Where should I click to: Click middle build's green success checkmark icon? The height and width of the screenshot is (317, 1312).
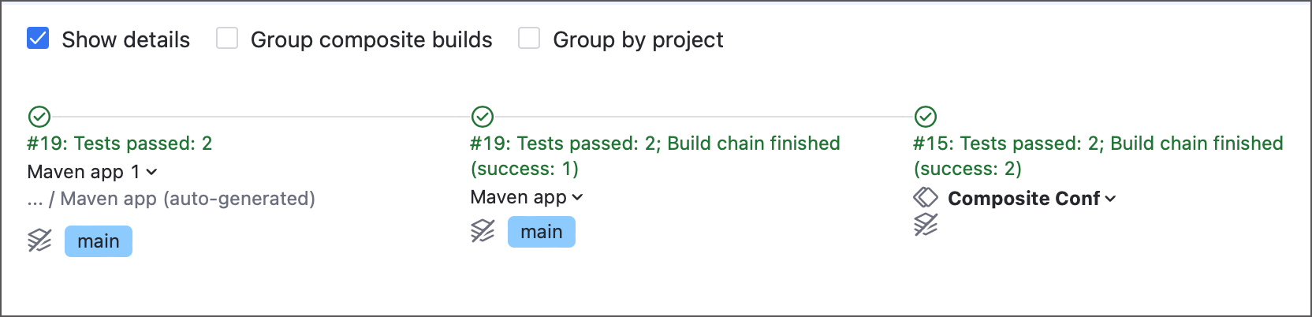point(483,117)
